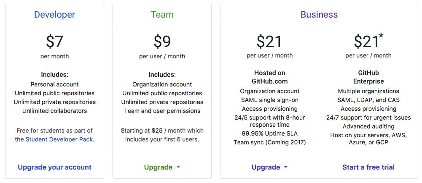Open the Student Developer Pack link
Screen dimensions: 422x183
pos(59,139)
